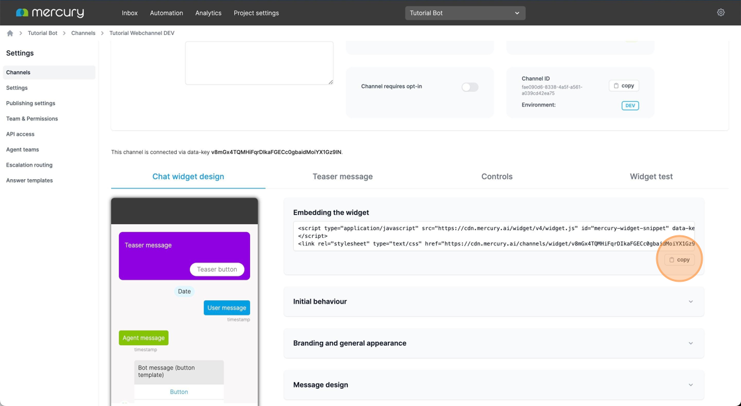Switch to the Teaser message tab
Image resolution: width=741 pixels, height=406 pixels.
coord(343,177)
